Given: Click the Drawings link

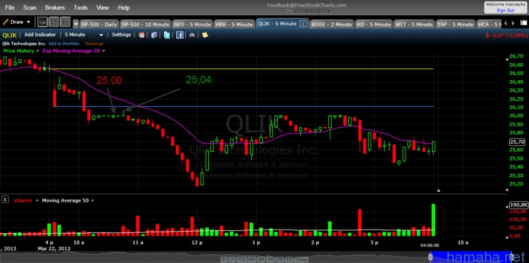Looking at the screenshot, I should coord(94,43).
